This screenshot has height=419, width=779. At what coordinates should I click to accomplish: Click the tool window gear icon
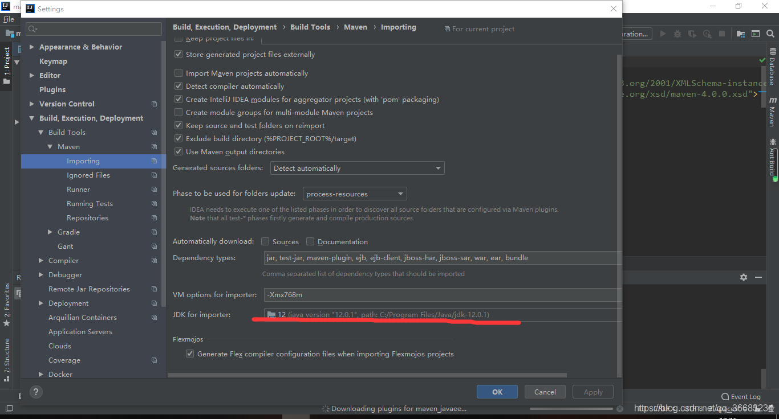[x=744, y=277]
